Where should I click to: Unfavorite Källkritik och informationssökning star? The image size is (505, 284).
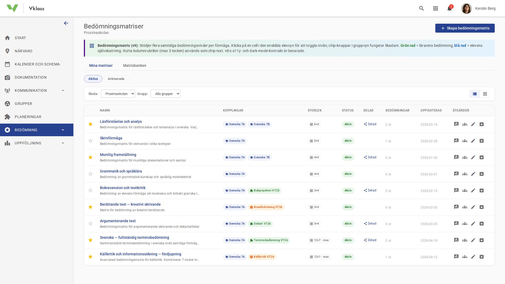[90, 257]
